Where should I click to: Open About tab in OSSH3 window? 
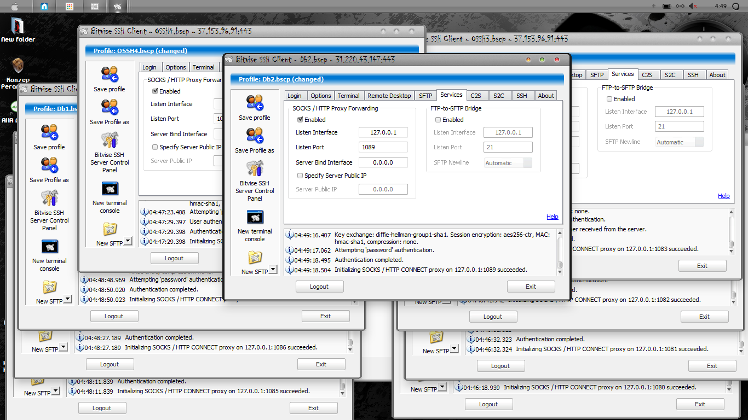pyautogui.click(x=717, y=74)
